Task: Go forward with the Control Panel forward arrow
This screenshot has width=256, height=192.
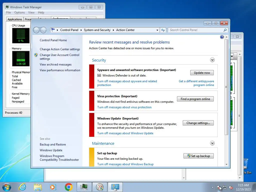Action: (x=43, y=30)
